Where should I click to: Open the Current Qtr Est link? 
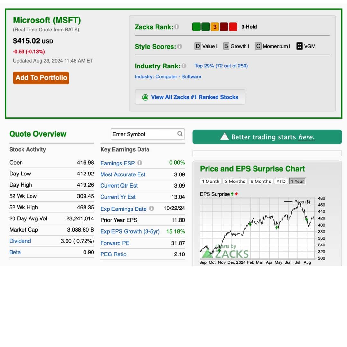point(119,186)
